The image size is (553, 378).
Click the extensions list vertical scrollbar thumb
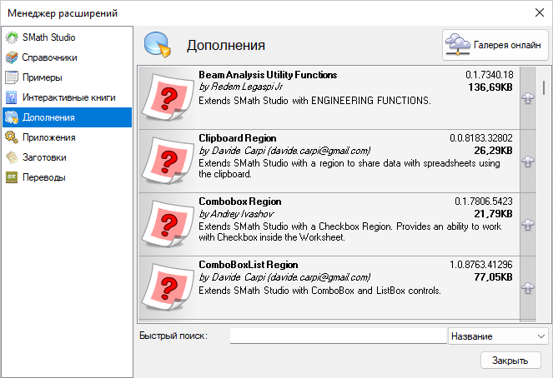click(x=544, y=87)
